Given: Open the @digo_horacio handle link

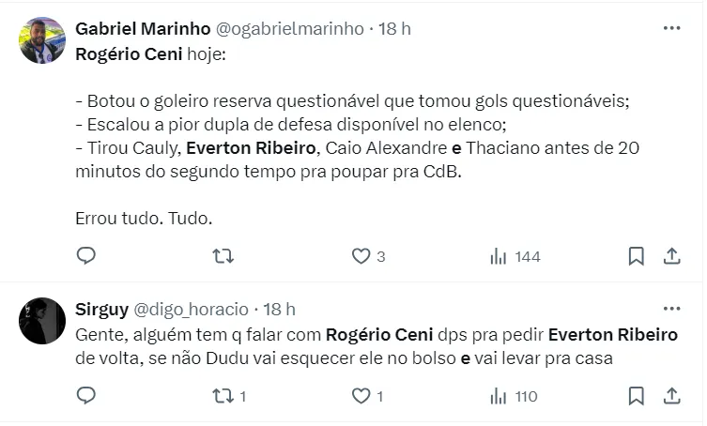Looking at the screenshot, I should click(192, 308).
